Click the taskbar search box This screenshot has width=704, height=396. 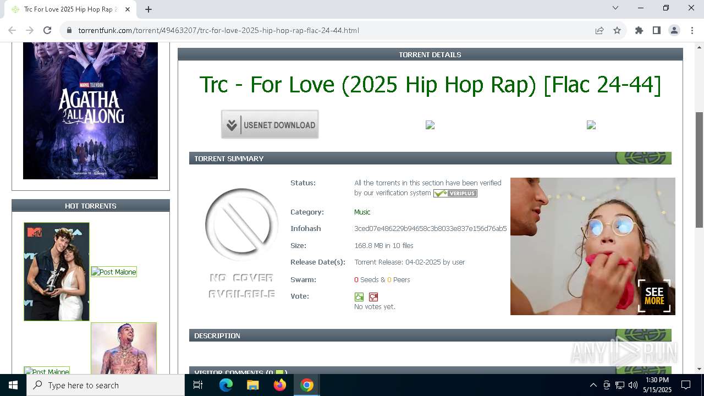point(106,385)
